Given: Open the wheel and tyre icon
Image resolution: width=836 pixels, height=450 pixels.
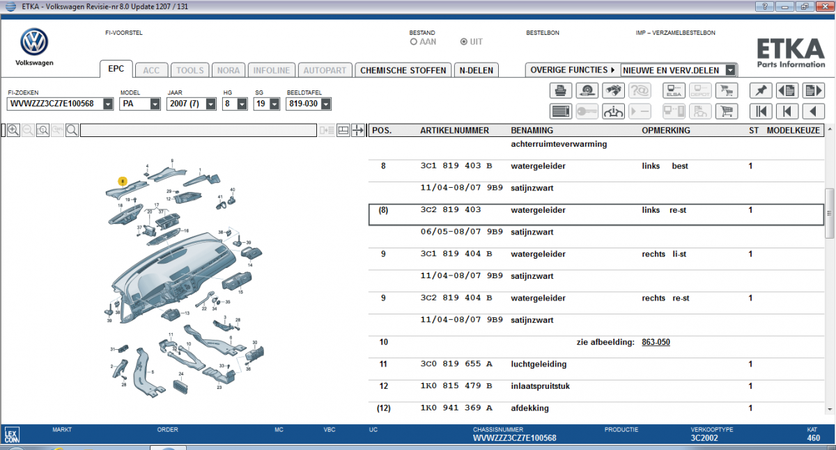Looking at the screenshot, I should click(587, 90).
